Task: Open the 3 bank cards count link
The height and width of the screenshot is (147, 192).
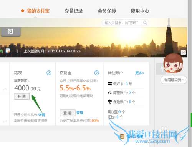Action: (x=127, y=84)
